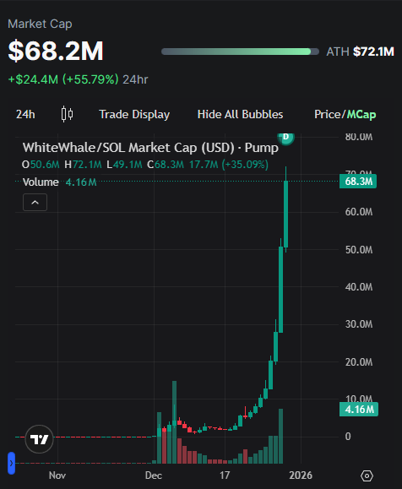Click the Market Cap heading
The image size is (402, 489).
(40, 24)
